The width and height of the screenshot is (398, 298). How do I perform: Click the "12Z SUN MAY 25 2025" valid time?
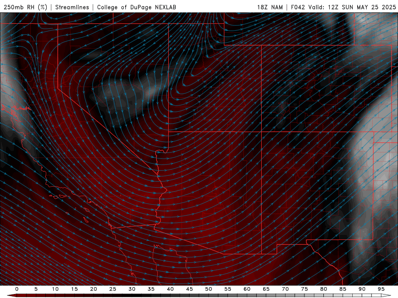362,7
